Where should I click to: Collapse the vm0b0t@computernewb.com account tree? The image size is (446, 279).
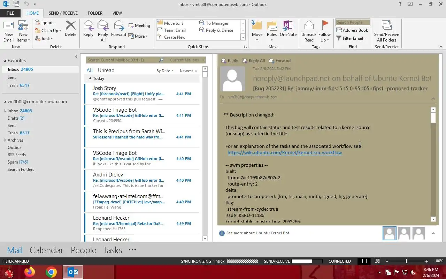pos(5,102)
